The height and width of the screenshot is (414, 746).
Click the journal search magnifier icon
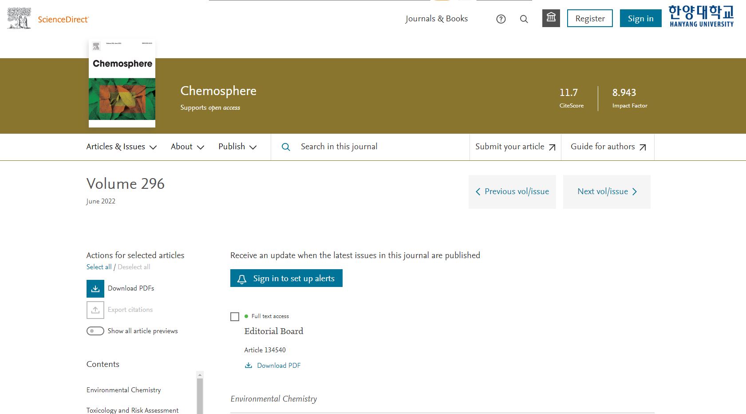(286, 147)
